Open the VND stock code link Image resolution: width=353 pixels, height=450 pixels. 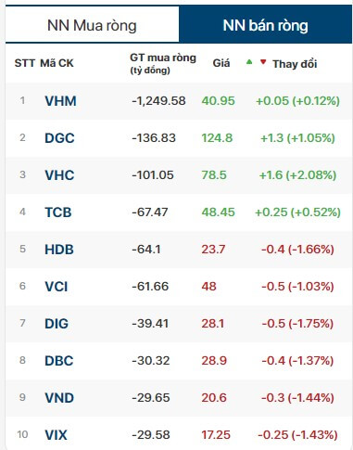point(59,398)
